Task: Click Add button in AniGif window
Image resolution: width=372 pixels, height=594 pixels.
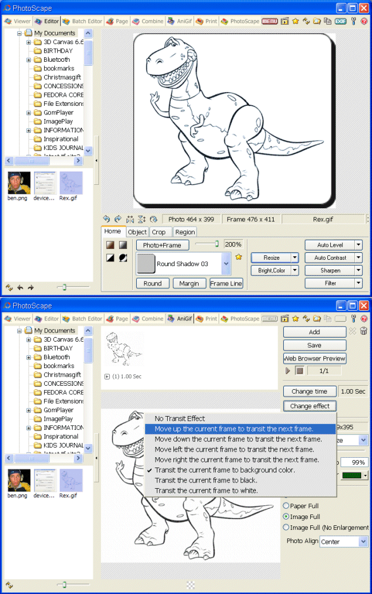Action: 315,332
